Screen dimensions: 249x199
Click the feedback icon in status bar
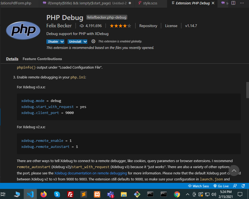[235, 186]
